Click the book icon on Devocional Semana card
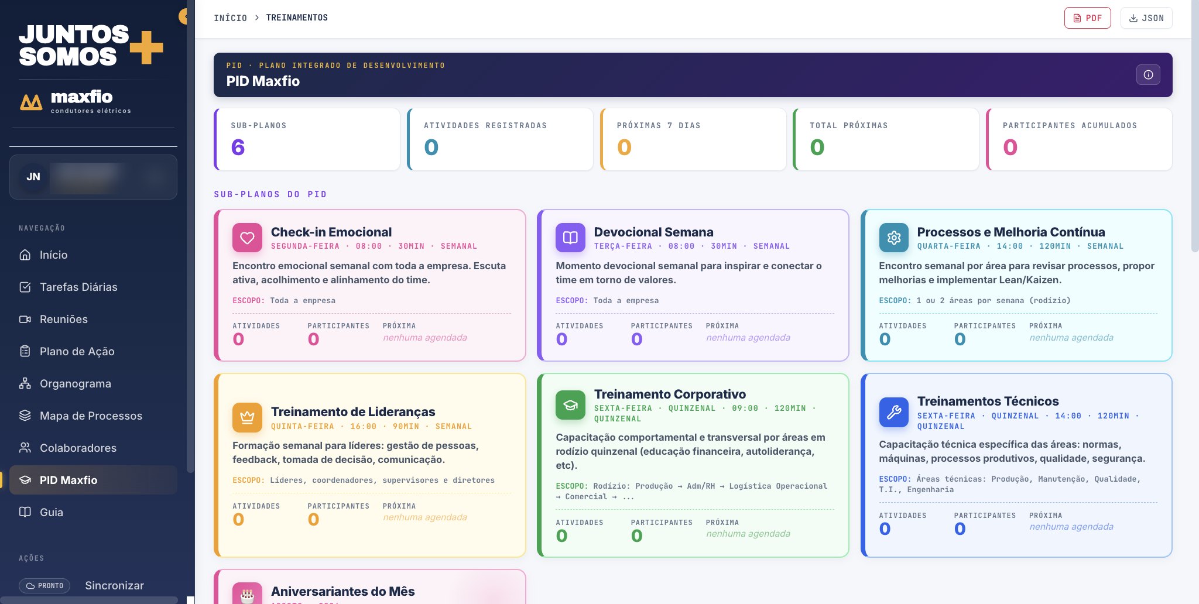This screenshot has width=1199, height=604. pyautogui.click(x=570, y=238)
